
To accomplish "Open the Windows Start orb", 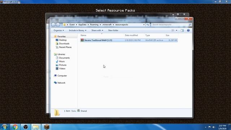I will click(5, 127).
